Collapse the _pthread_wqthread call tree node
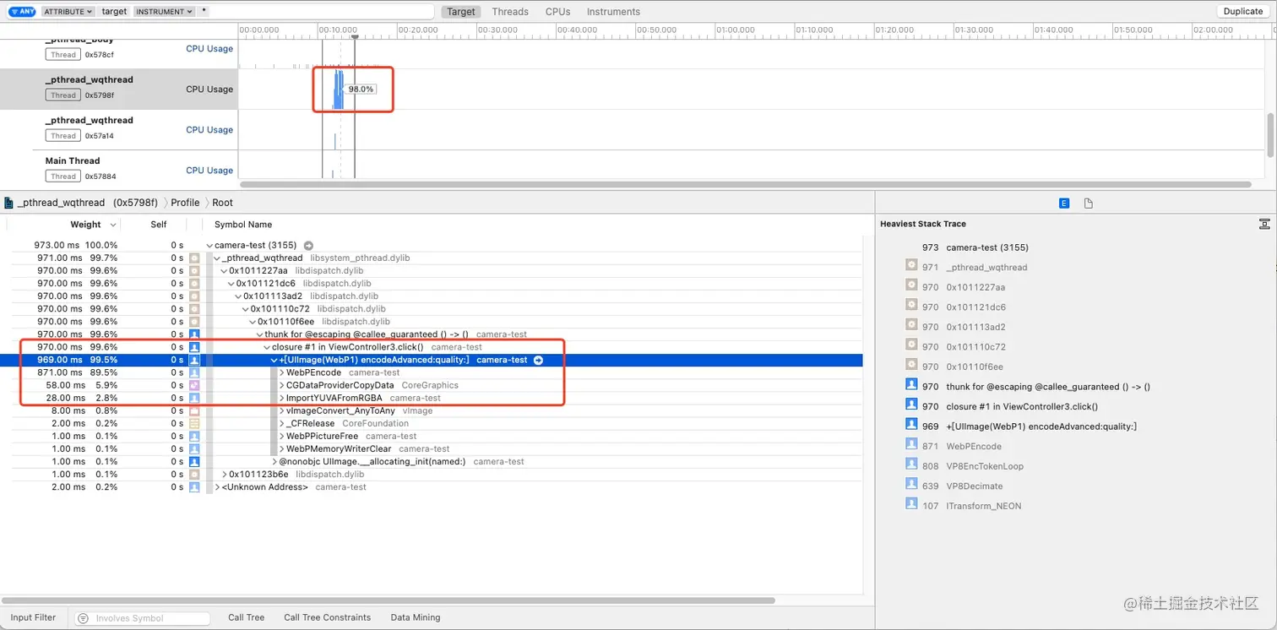 [x=217, y=258]
